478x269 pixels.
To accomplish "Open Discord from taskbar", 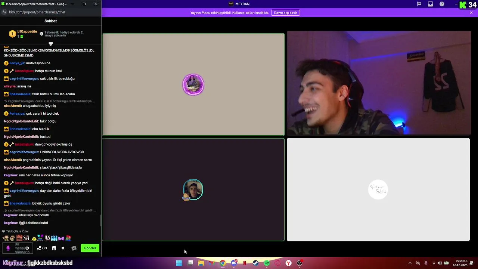I will point(234,263).
